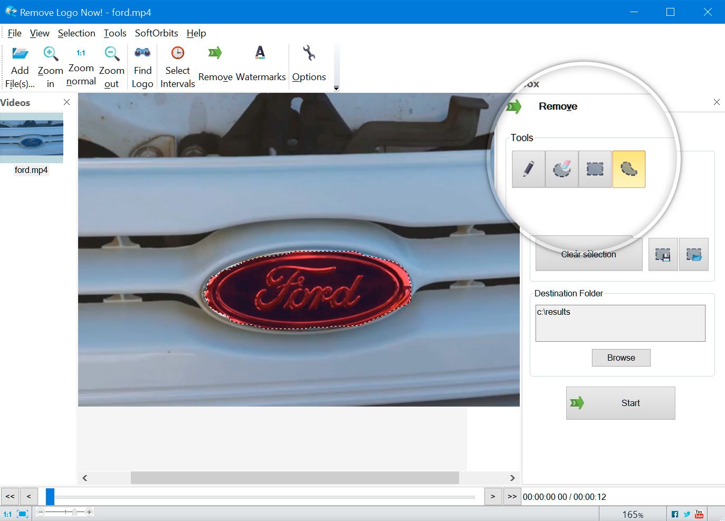Viewport: 725px width, 521px height.
Task: Click the blue timeline position handle
Action: pyautogui.click(x=50, y=497)
